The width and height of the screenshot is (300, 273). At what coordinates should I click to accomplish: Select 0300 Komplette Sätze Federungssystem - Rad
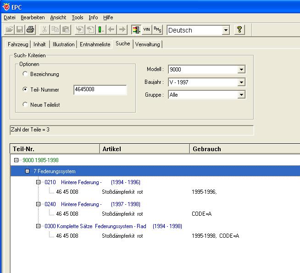point(113,226)
